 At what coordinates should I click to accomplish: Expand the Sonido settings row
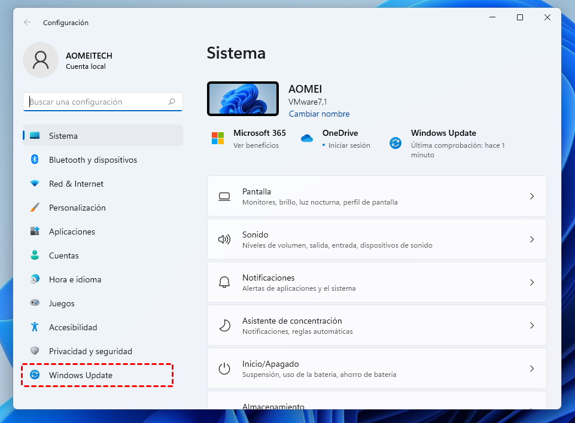point(377,239)
